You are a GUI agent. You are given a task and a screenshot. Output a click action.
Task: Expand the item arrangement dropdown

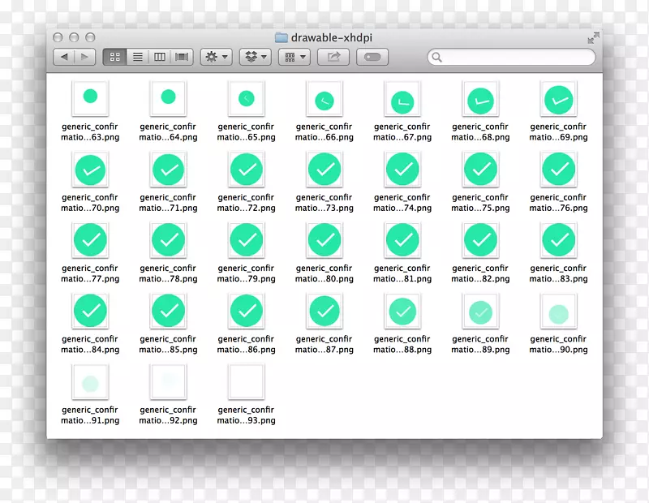(294, 57)
